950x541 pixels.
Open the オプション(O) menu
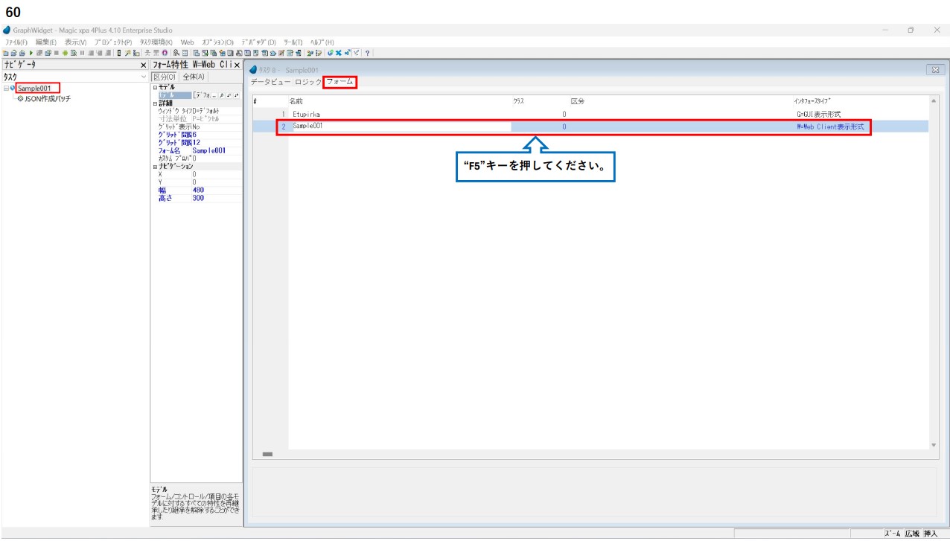coord(219,42)
